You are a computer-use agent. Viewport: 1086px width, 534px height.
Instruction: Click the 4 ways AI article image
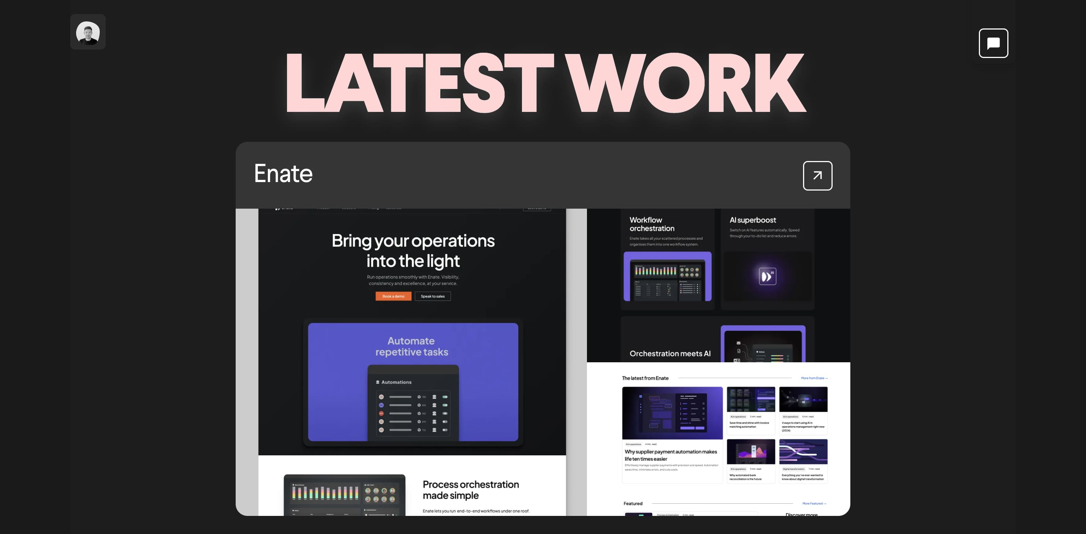pyautogui.click(x=803, y=399)
